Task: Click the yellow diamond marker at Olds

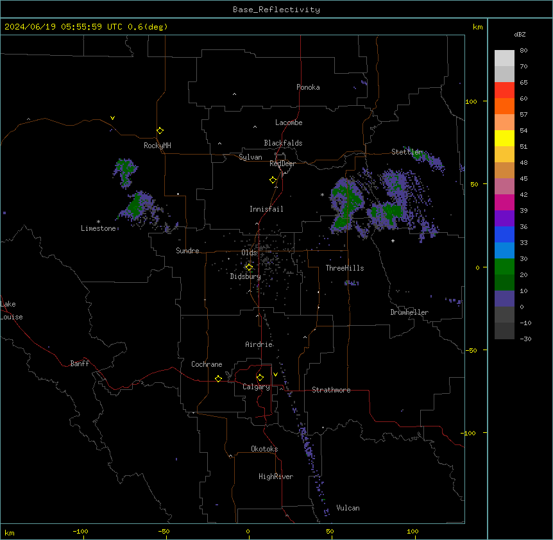Action: (x=249, y=267)
